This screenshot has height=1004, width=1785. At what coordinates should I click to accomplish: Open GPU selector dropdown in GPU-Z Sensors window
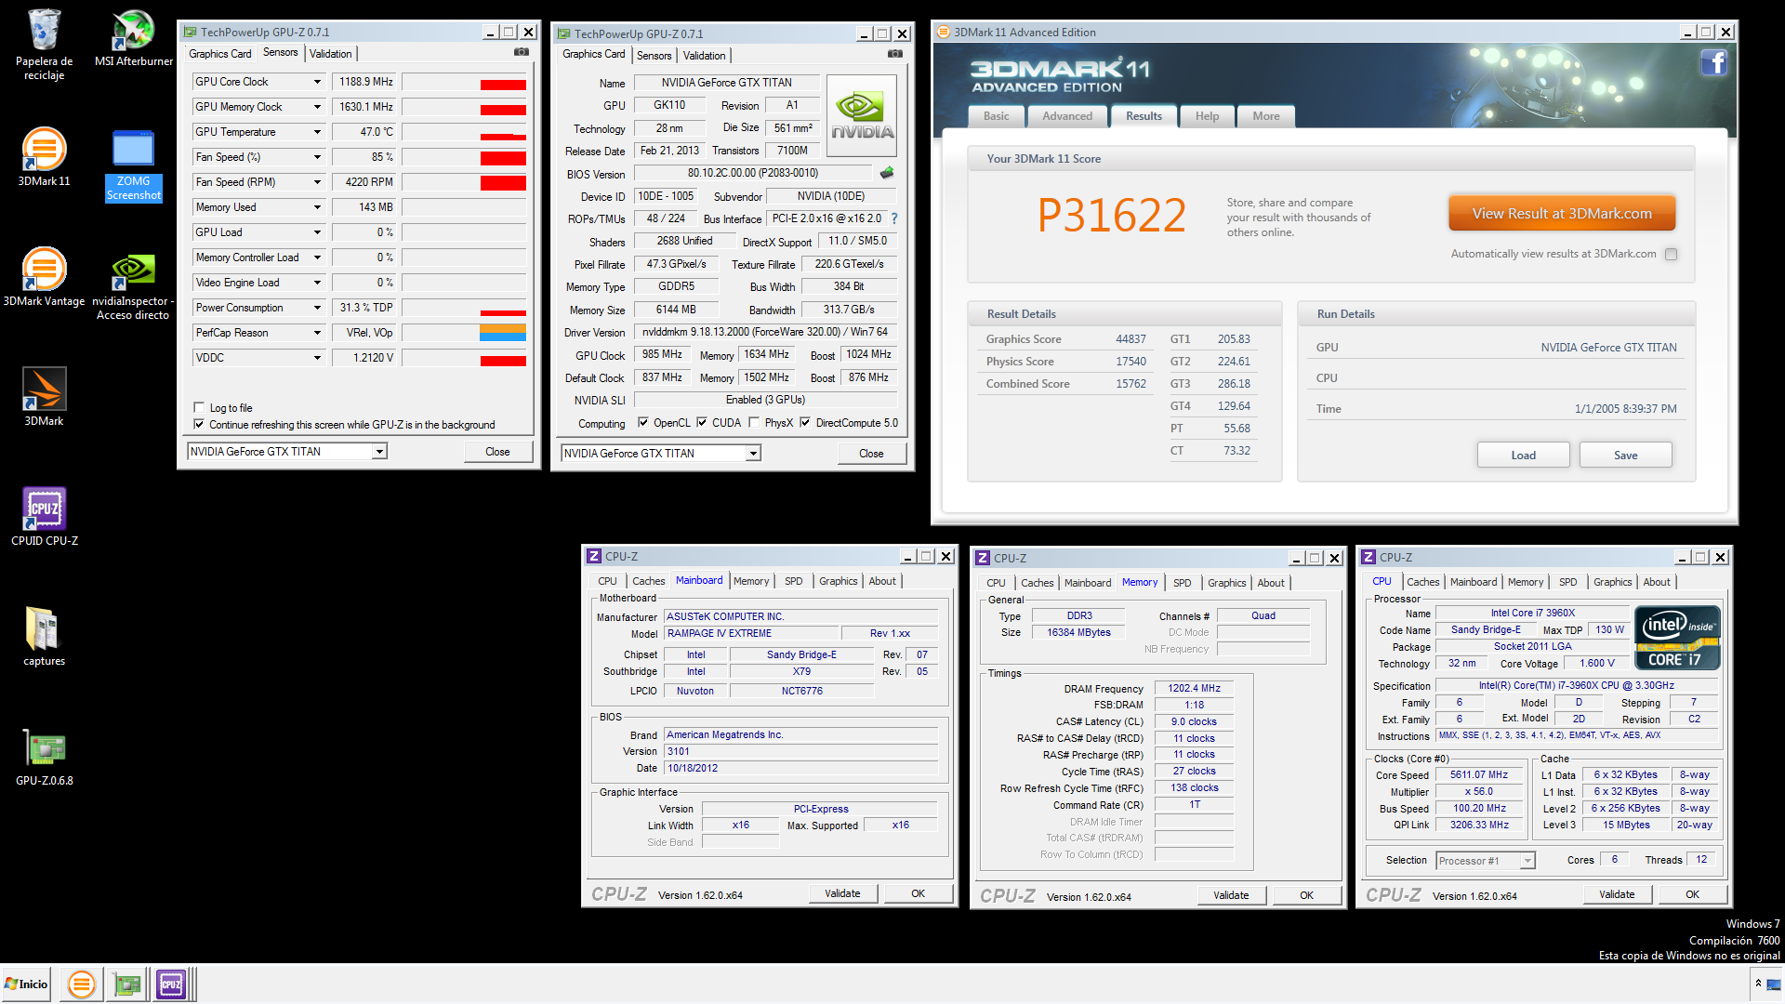[x=378, y=452]
